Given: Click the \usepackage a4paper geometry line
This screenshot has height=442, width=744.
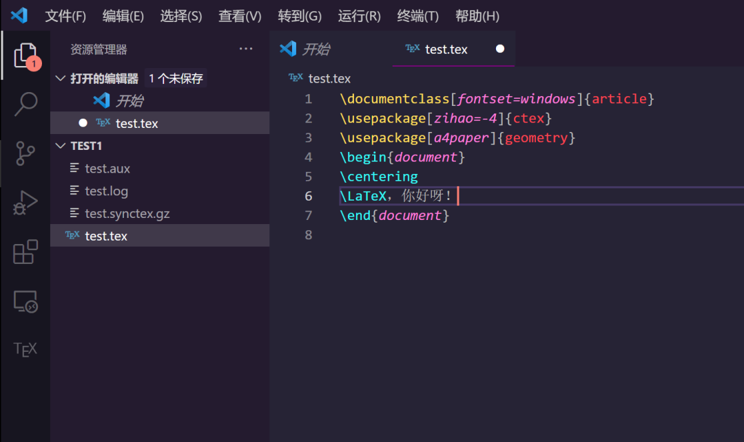Looking at the screenshot, I should click(457, 137).
